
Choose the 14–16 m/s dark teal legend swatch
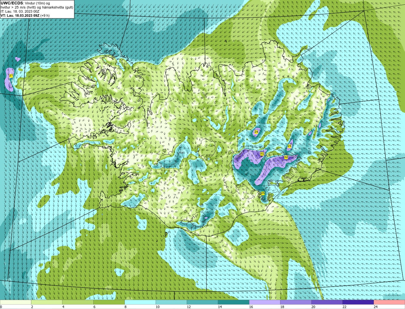pos(234,302)
